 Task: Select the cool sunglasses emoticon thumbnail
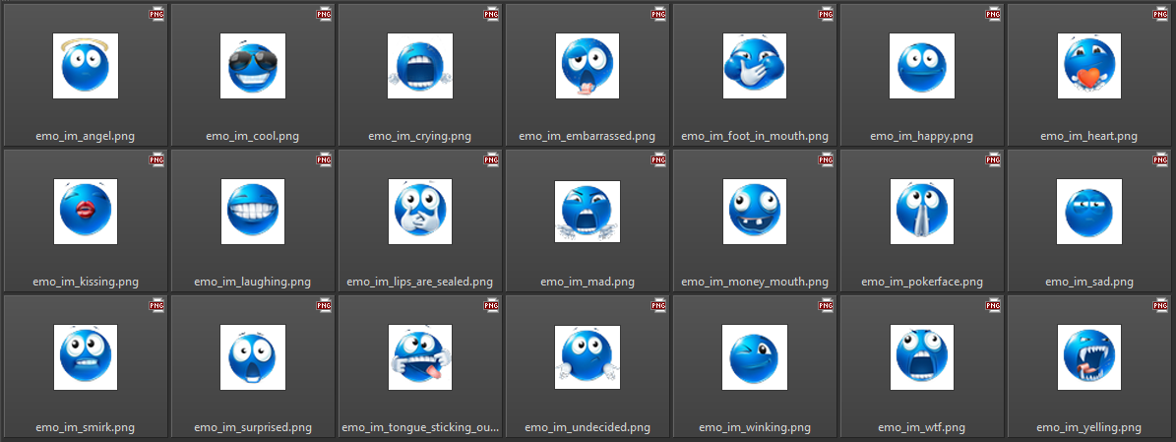point(253,66)
